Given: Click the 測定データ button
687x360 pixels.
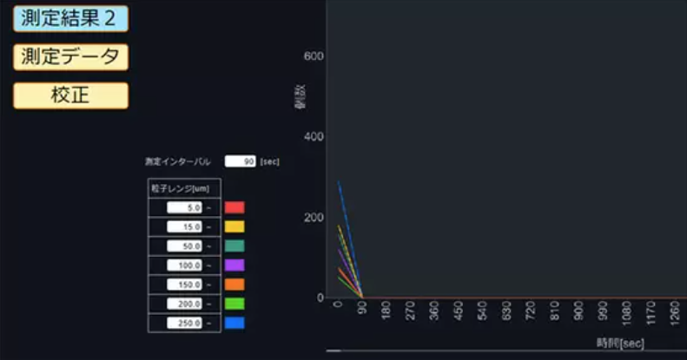Looking at the screenshot, I should 70,57.
